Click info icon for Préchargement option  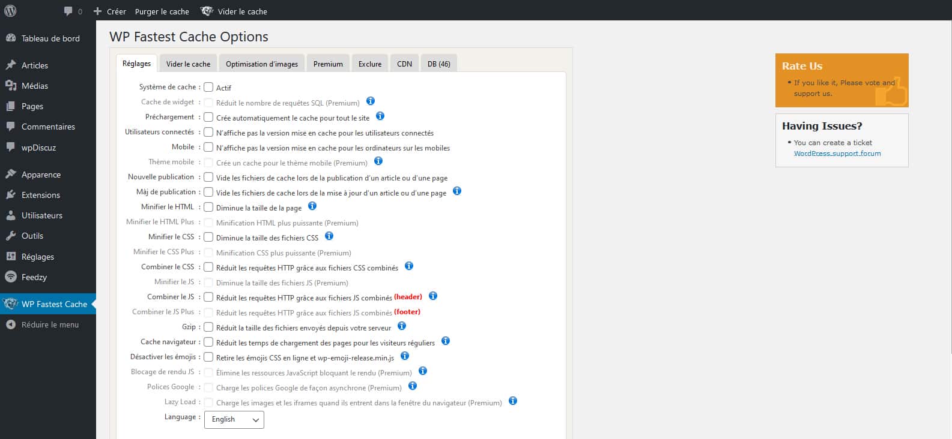380,116
